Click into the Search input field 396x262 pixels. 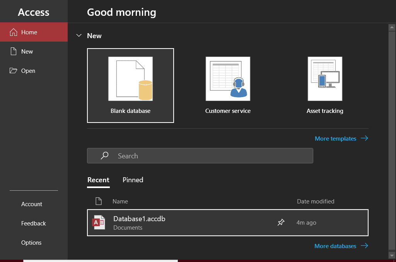[209, 156]
